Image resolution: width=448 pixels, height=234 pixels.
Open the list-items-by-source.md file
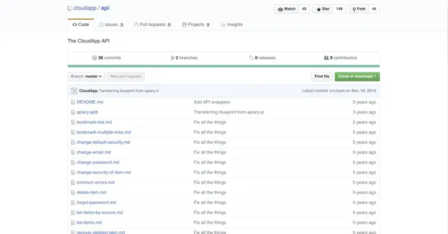pyautogui.click(x=99, y=213)
